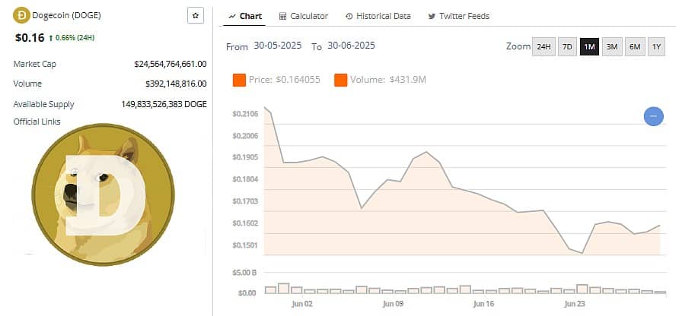Set zoom to 24H

543,46
